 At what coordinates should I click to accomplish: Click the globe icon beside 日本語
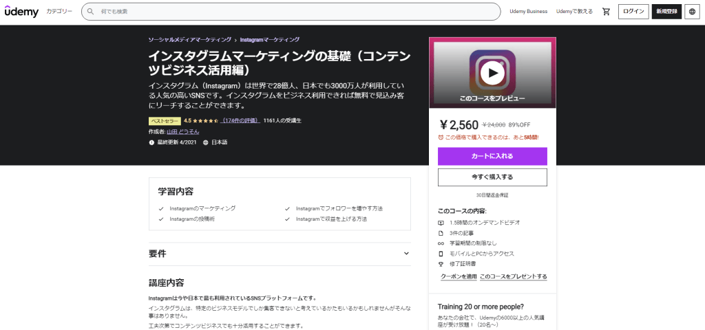[205, 142]
